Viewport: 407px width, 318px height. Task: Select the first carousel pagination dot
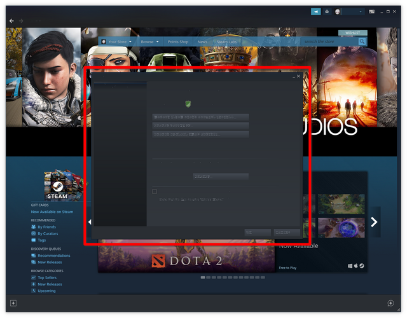click(x=203, y=277)
